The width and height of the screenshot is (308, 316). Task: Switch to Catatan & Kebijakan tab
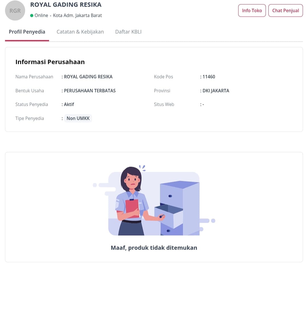point(80,32)
